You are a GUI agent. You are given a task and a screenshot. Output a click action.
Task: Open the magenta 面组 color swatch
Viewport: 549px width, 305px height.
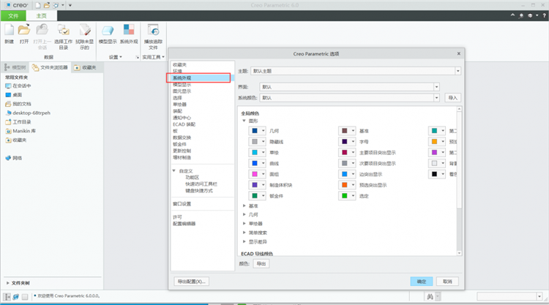pyautogui.click(x=257, y=174)
